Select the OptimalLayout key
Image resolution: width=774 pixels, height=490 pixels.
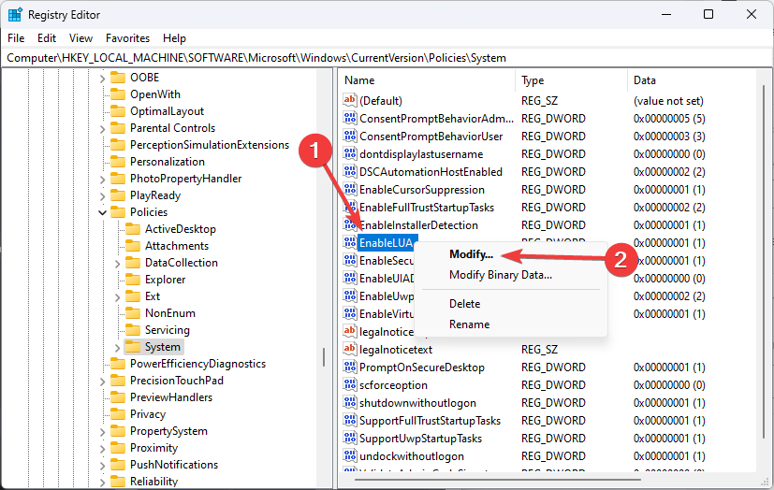click(x=167, y=111)
